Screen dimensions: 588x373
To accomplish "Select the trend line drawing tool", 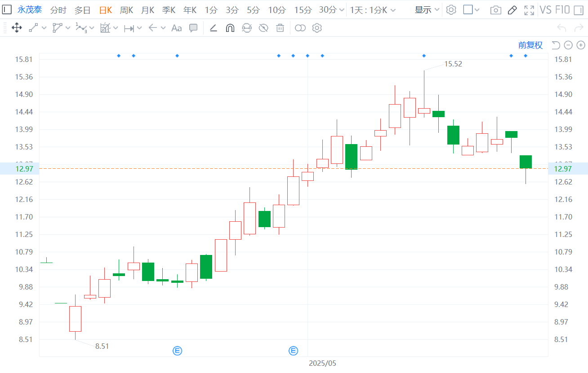I will tap(33, 28).
